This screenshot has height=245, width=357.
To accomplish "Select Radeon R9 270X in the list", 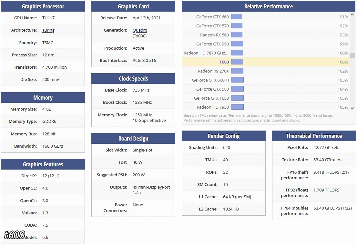I will [213, 71].
